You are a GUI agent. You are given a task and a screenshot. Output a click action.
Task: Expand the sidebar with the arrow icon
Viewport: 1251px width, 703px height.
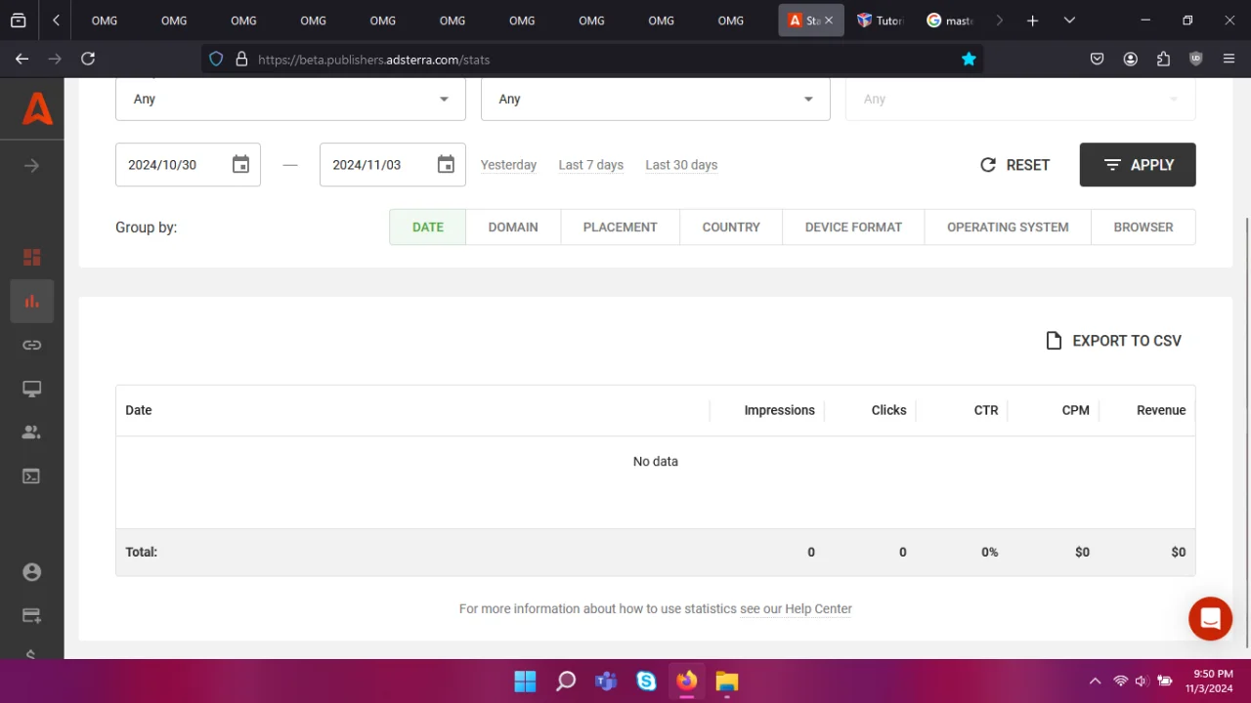pos(31,166)
